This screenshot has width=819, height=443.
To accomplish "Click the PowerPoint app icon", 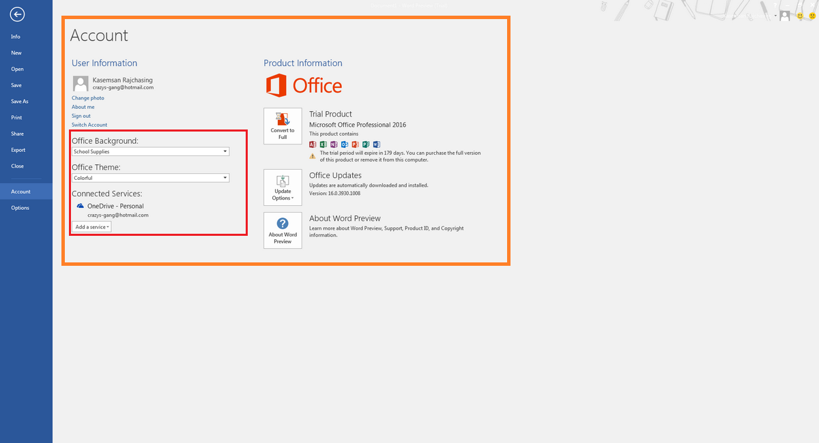I will 355,144.
